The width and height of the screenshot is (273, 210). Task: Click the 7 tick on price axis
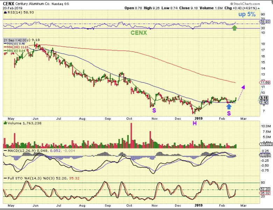point(264,111)
